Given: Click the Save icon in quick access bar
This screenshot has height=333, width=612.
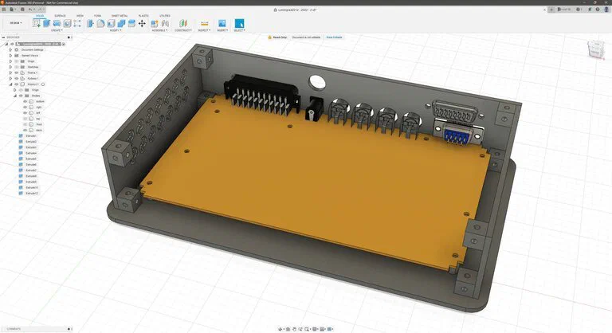Looking at the screenshot, I should [22, 10].
